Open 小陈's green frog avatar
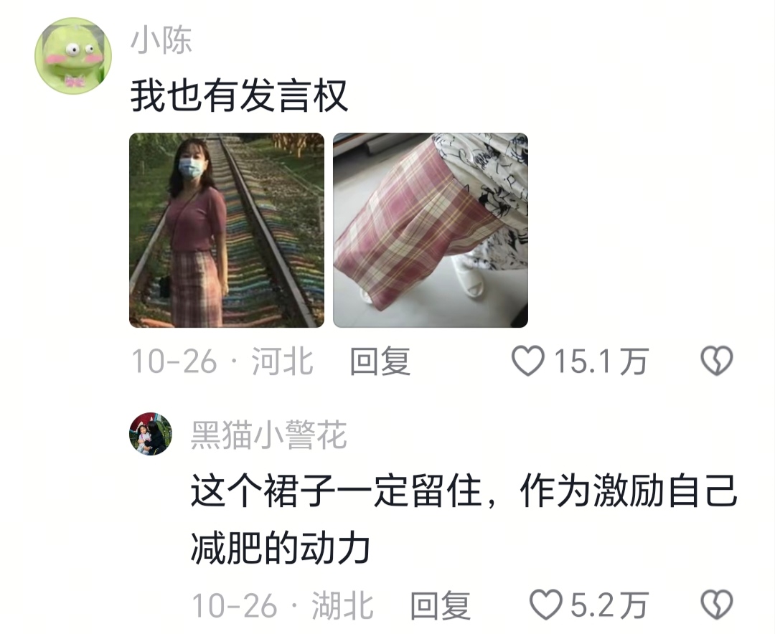The height and width of the screenshot is (634, 775). (73, 56)
